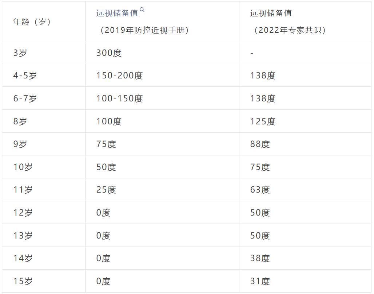Viewport: 374px width, 294px height.
Task: Click the 远视储备值 search link in header
Action: 117,13
